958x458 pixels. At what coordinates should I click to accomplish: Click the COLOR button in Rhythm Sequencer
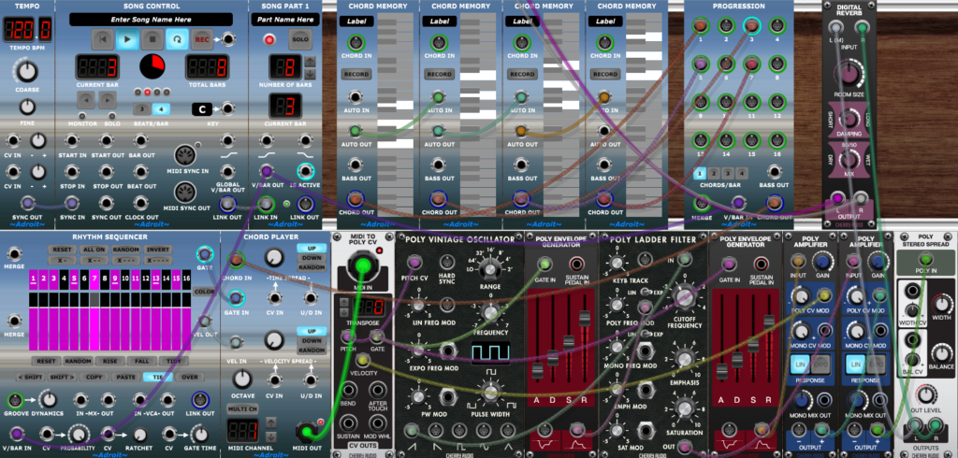[204, 292]
